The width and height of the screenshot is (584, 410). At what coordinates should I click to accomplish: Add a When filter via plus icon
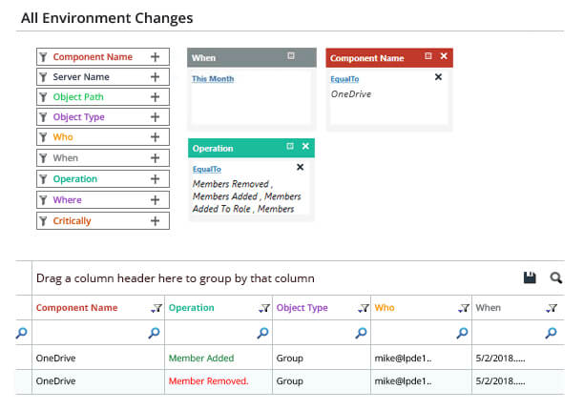point(155,158)
